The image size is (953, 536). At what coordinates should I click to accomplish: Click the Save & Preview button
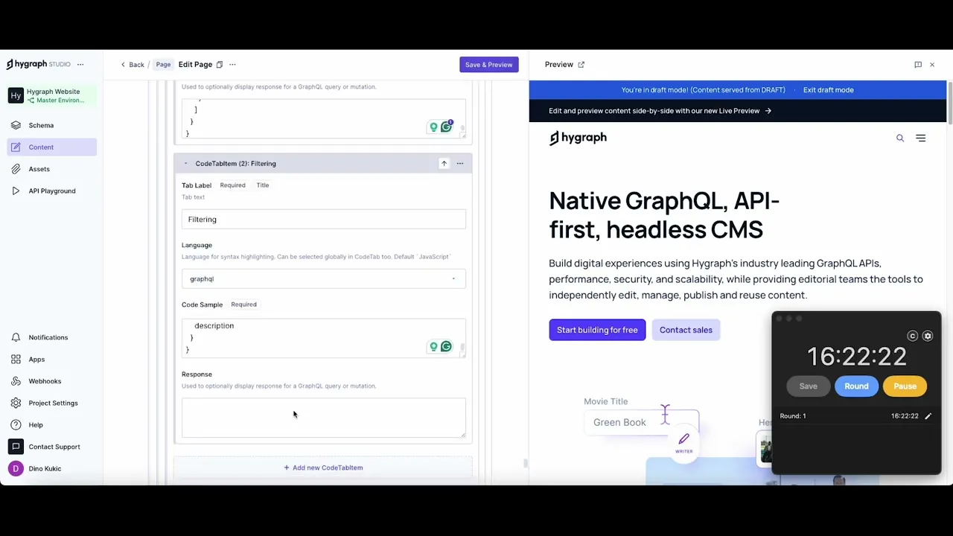point(488,65)
